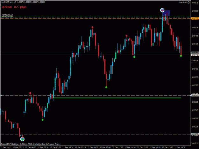
Task: Click the 1.05351 dashed line price tag
Action: click(x=195, y=95)
